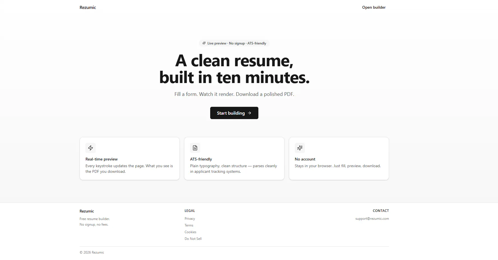The width and height of the screenshot is (498, 260).
Task: Click the CONTACT footer heading
Action: [381, 211]
